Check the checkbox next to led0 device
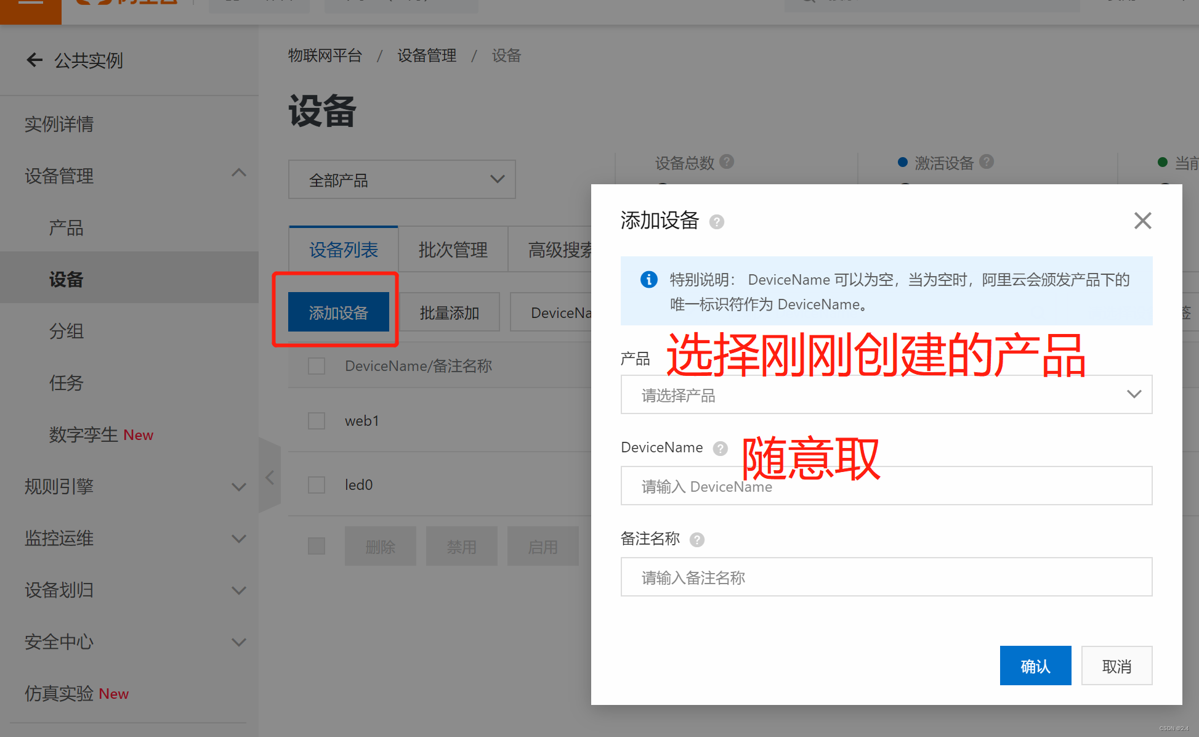The image size is (1199, 737). [316, 484]
